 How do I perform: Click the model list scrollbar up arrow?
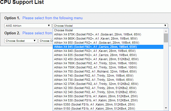tap(166, 30)
